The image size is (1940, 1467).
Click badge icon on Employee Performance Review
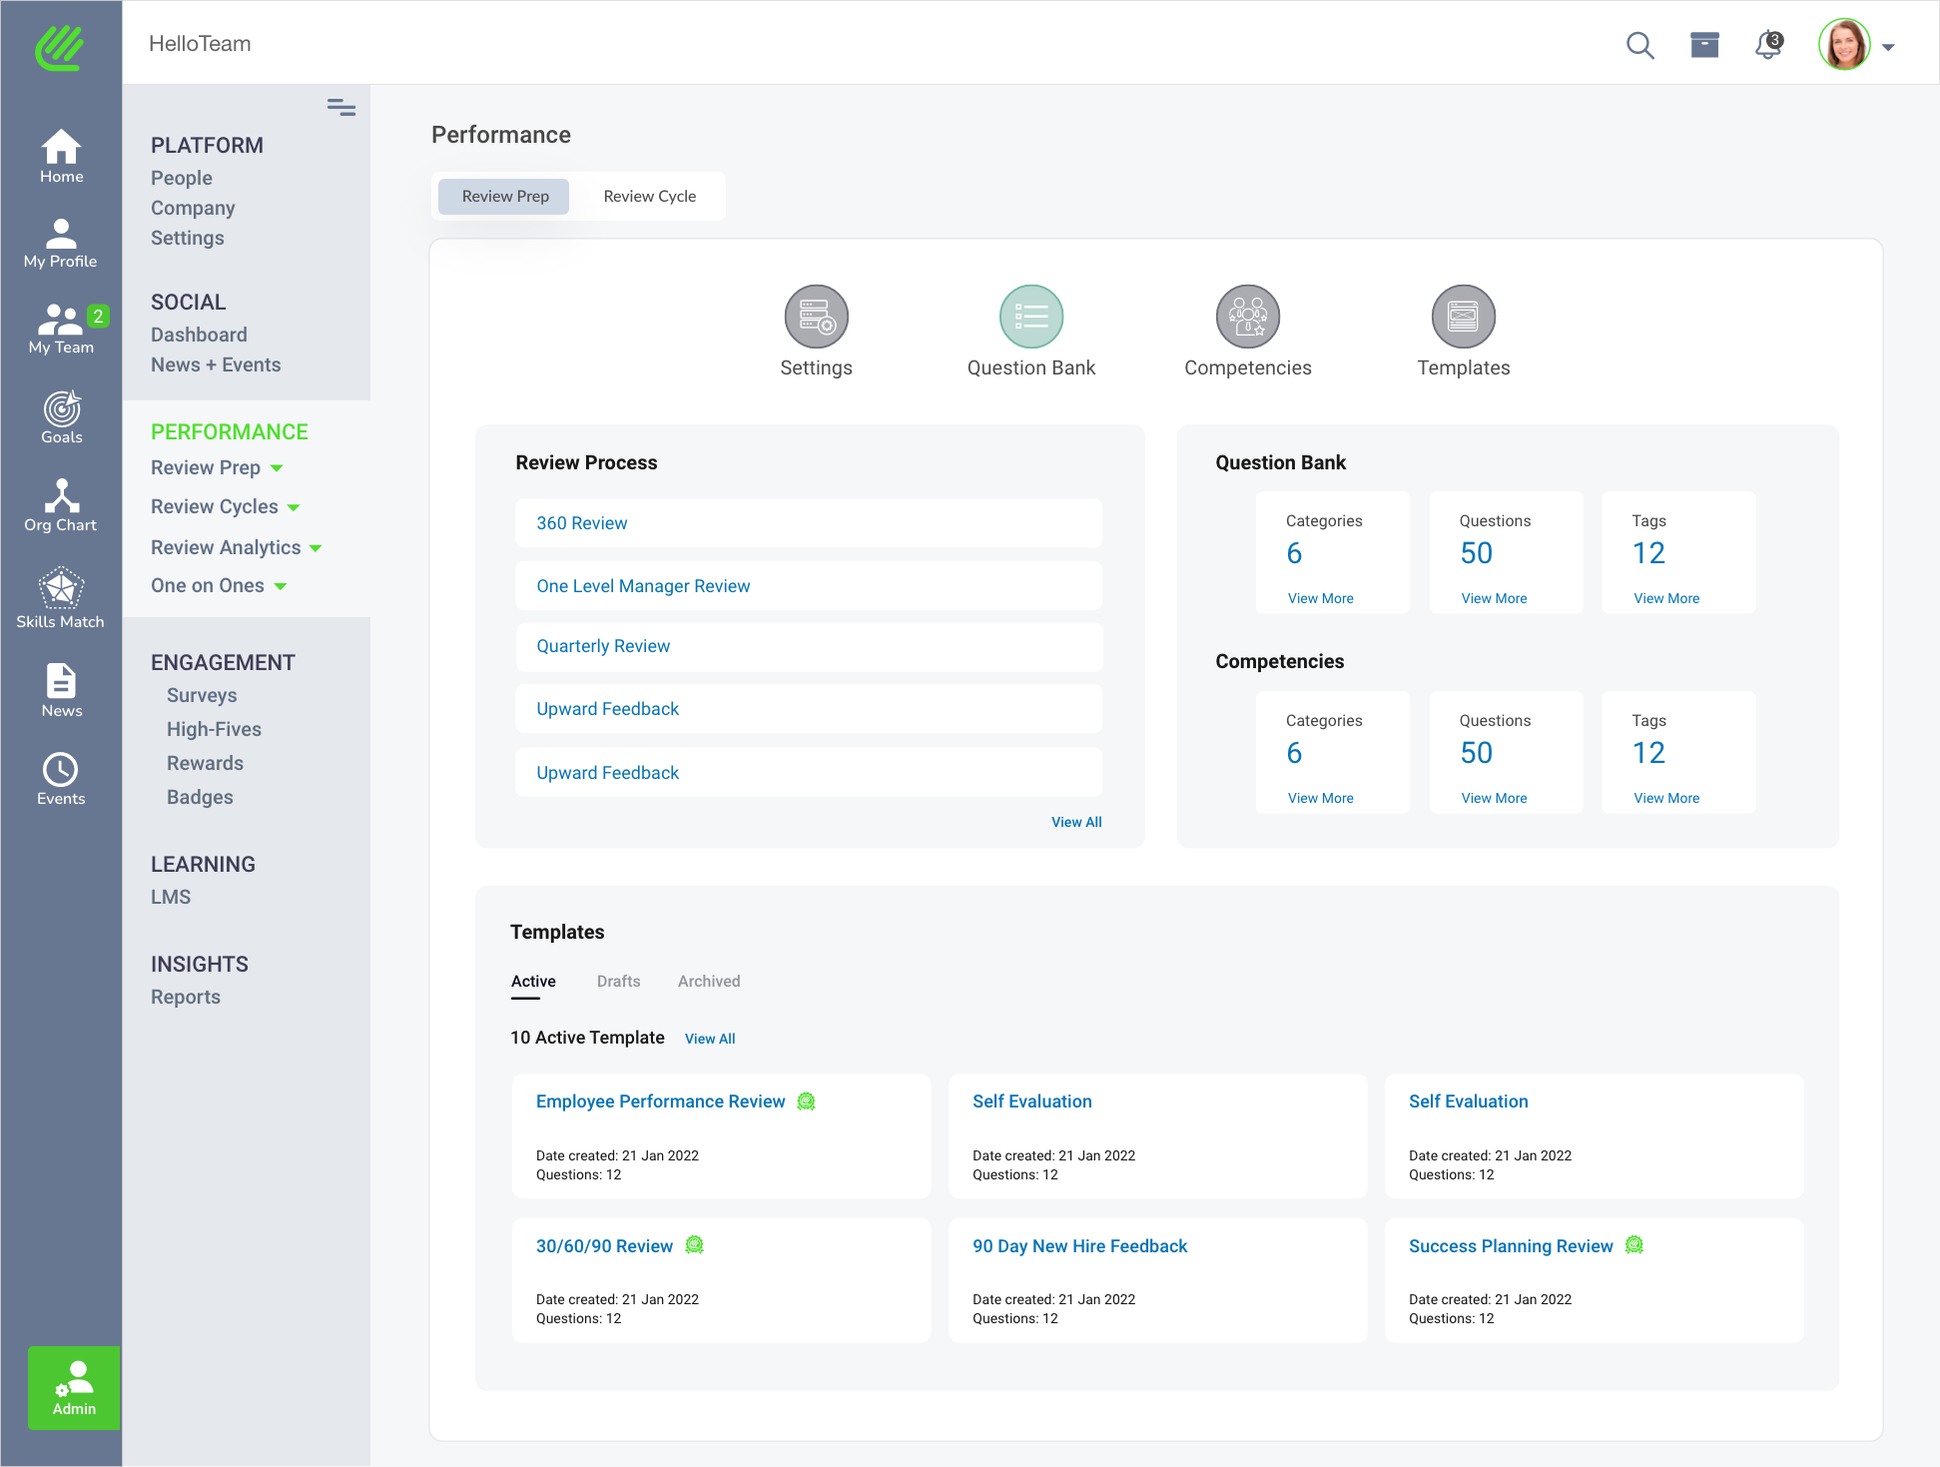point(807,1101)
